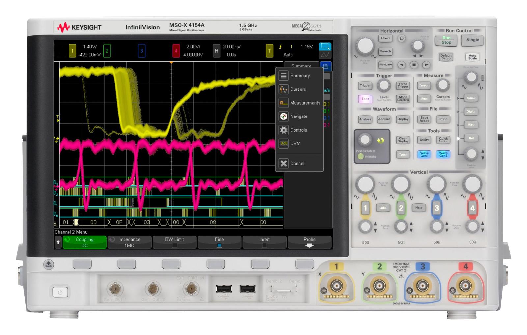The height and width of the screenshot is (335, 527).
Task: Toggle the Run/Stop key
Action: tap(446, 40)
